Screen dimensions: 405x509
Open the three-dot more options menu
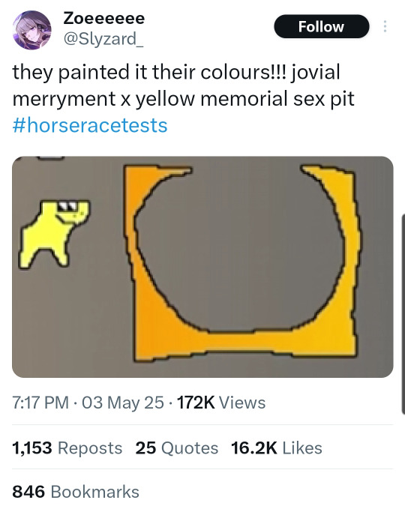[385, 26]
